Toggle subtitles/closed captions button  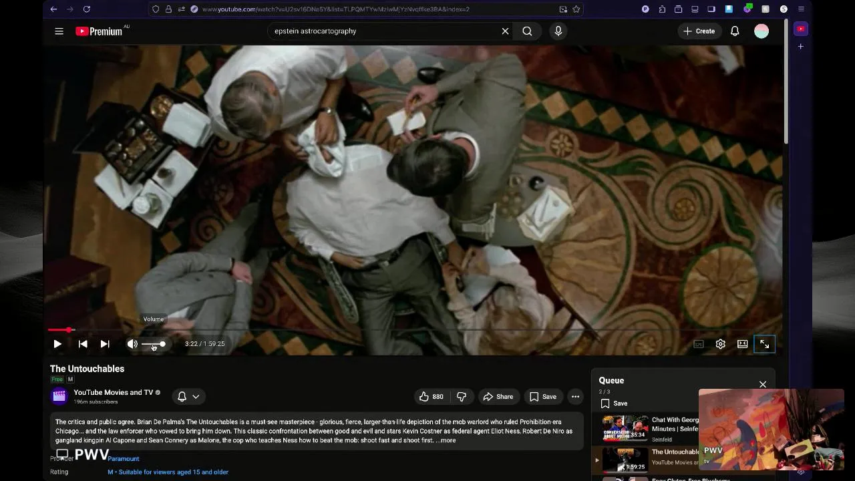click(699, 344)
